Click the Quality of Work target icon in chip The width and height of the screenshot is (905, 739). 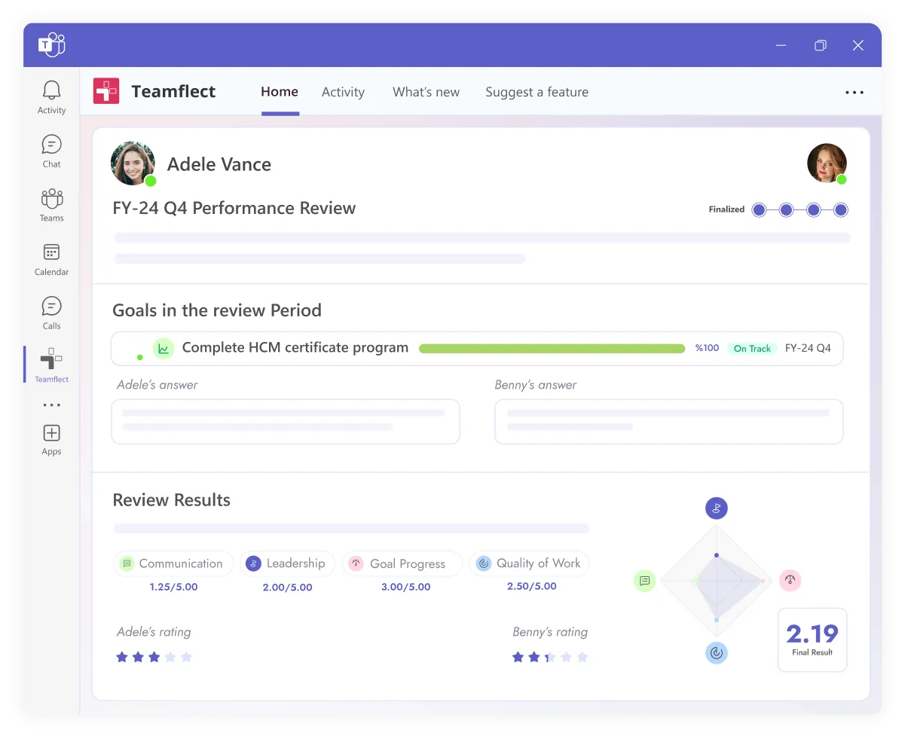point(483,563)
